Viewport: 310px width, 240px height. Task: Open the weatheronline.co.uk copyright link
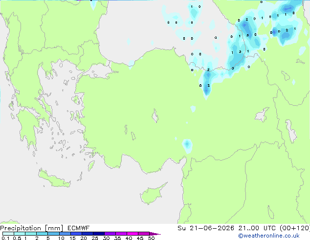pyautogui.click(x=269, y=236)
